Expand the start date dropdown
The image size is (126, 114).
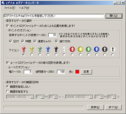click(x=32, y=97)
